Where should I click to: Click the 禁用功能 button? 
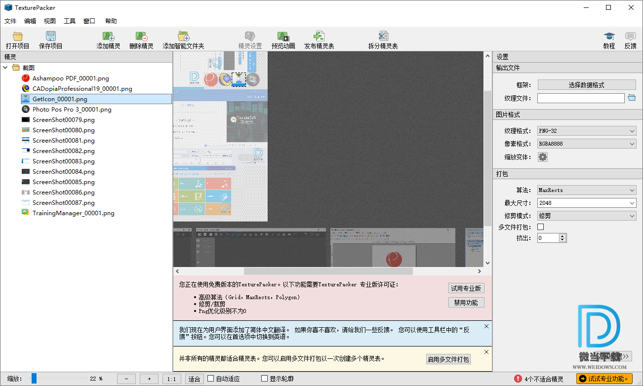pyautogui.click(x=466, y=303)
